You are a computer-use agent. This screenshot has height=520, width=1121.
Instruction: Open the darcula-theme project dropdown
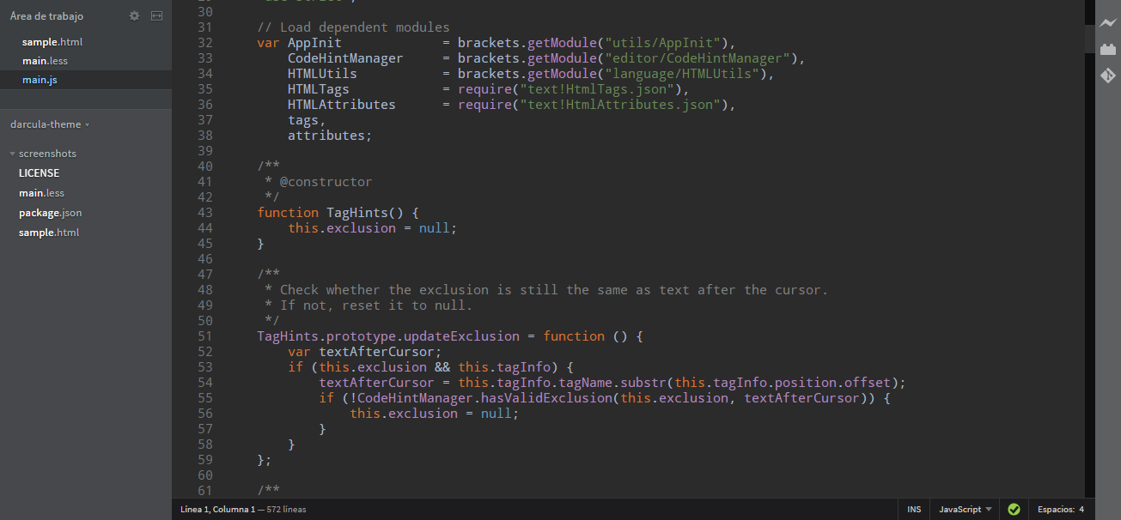pos(50,124)
